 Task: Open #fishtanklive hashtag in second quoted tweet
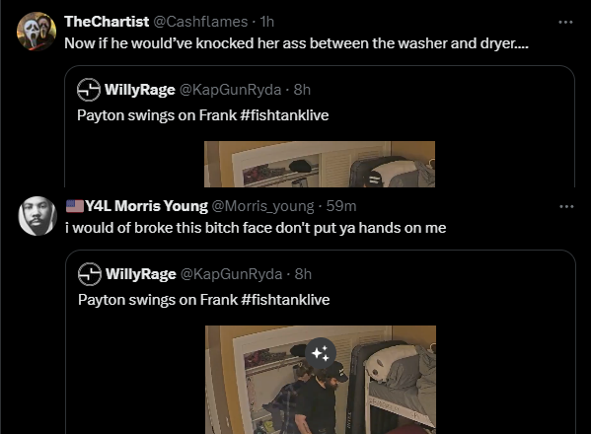(285, 300)
